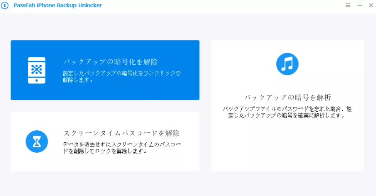Screen dimensions: 376x196
Task: Click the hourglass screen time icon
Action: [37, 141]
